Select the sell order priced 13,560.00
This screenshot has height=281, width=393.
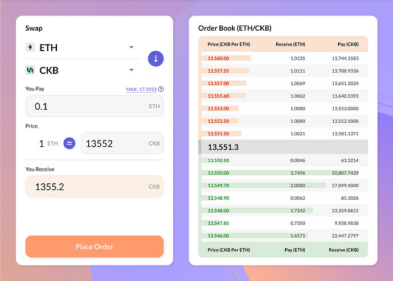pyautogui.click(x=284, y=58)
